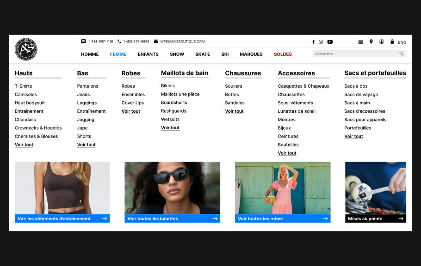
Task: Open the Facebook page icon
Action: pyautogui.click(x=313, y=42)
